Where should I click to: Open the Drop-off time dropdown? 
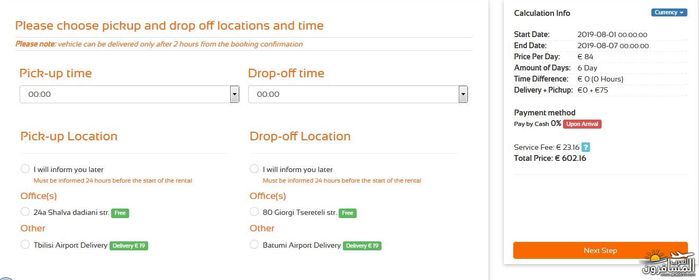(358, 94)
